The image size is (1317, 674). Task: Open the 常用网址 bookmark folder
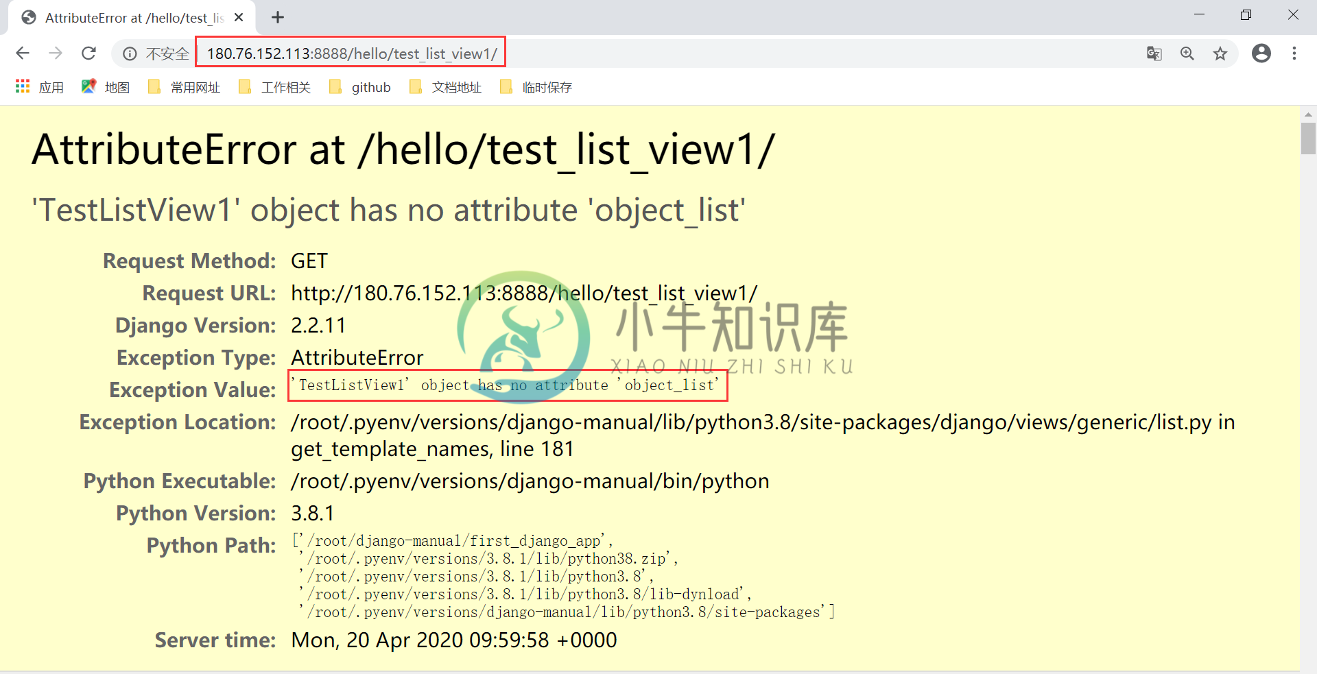(184, 87)
